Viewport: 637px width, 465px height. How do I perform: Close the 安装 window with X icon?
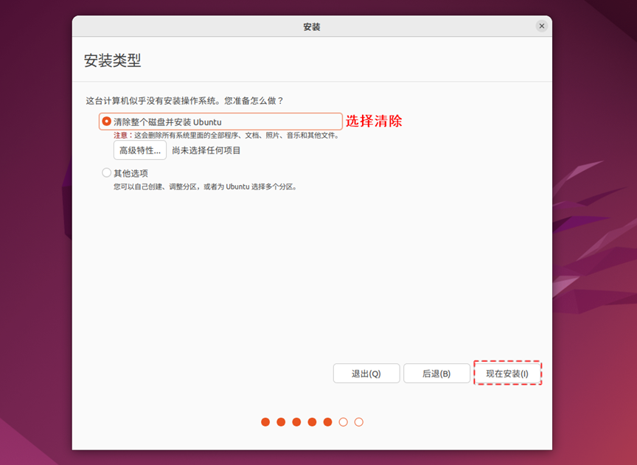542,26
